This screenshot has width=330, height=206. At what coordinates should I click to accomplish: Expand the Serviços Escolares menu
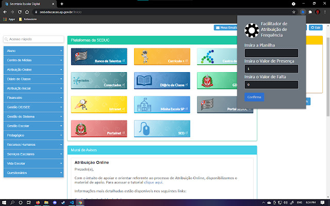[34, 154]
